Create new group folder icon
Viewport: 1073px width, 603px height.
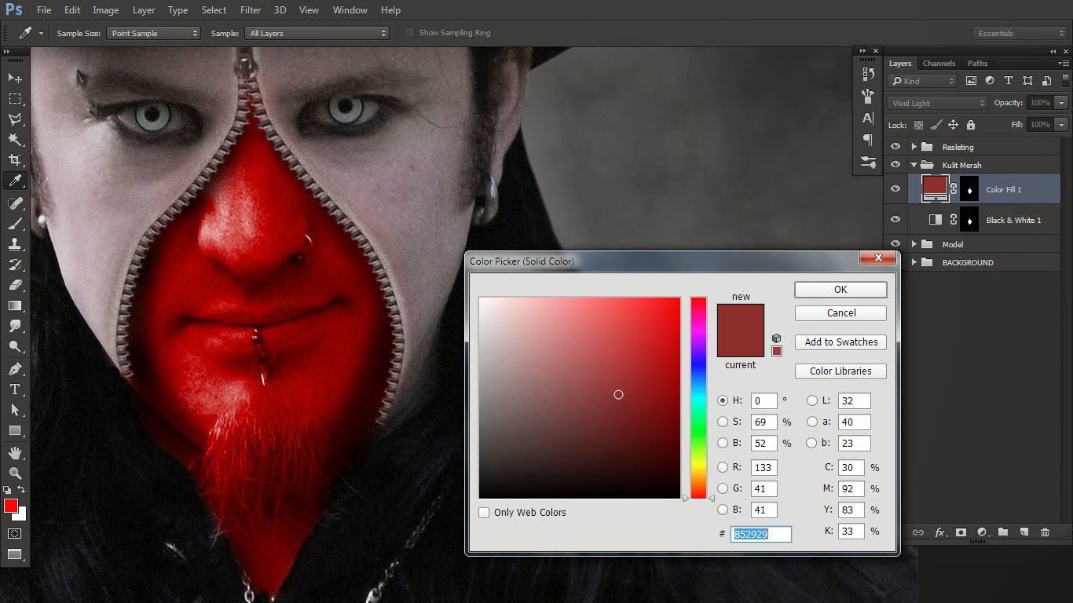[1003, 532]
